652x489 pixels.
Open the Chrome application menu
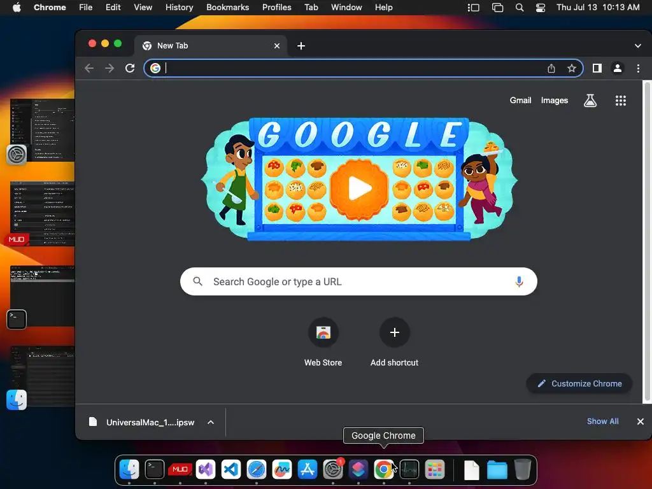(x=50, y=7)
